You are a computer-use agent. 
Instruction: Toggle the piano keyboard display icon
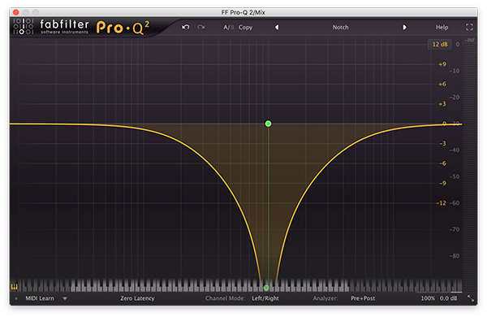click(15, 286)
